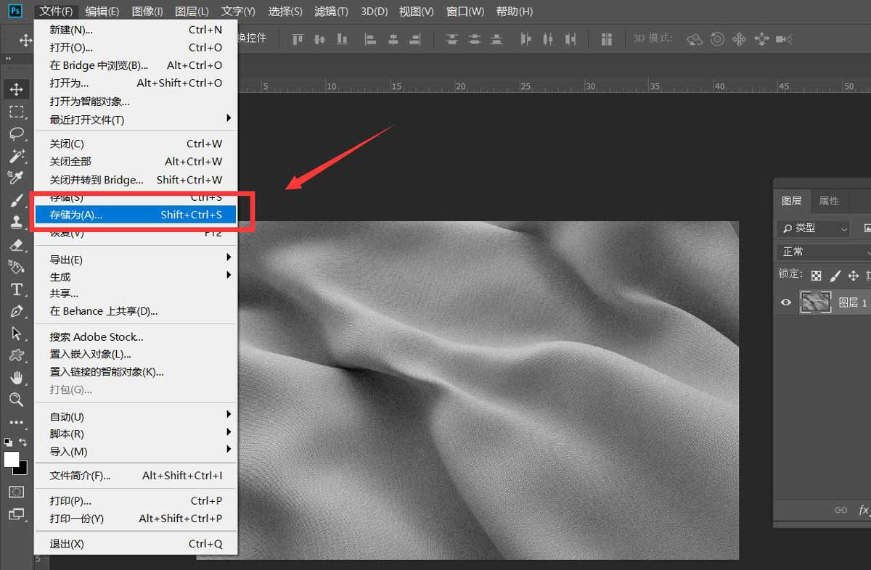Click the Move tool preset in options bar
This screenshot has height=570, width=871.
25,40
